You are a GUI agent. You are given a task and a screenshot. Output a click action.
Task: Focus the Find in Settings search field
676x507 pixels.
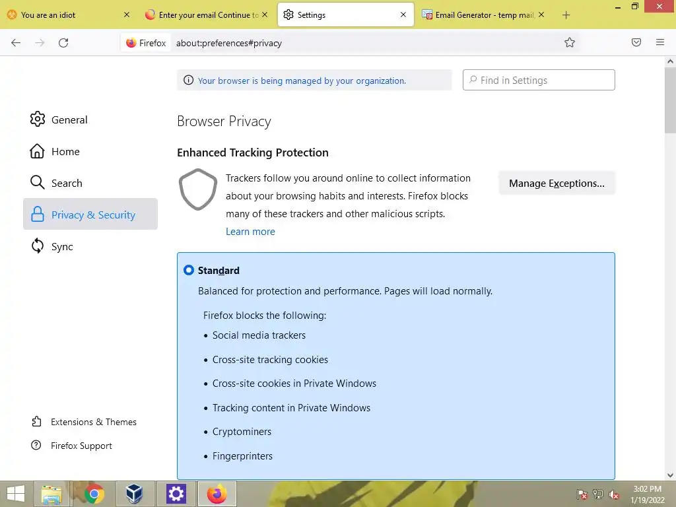tap(539, 80)
